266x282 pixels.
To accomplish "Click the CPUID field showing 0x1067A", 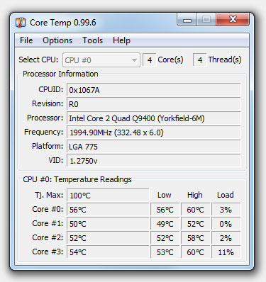I will (x=154, y=90).
